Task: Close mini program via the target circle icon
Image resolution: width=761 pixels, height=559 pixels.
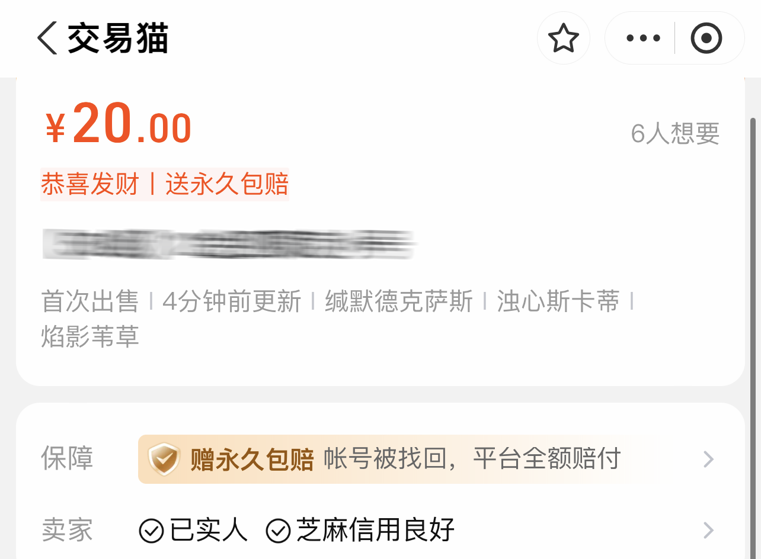Action: point(706,38)
